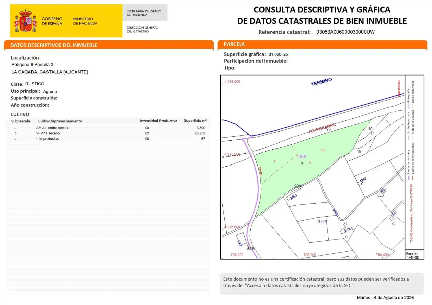Click the "TÉRMINO" label on the map
Viewport: 432px width, 305px height.
(x=321, y=82)
